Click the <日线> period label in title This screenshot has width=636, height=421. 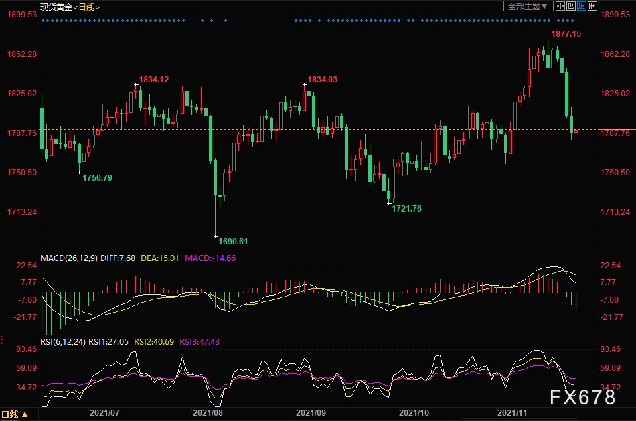coord(86,7)
